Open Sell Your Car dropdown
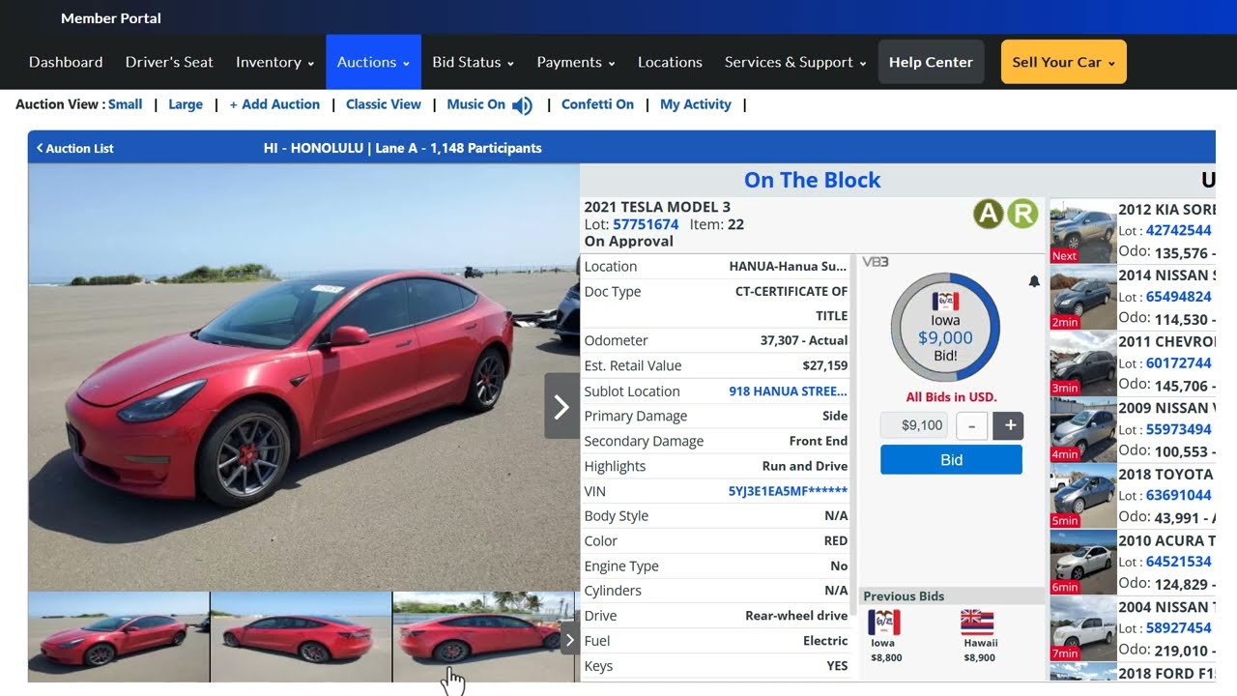The height and width of the screenshot is (696, 1237). (1063, 62)
